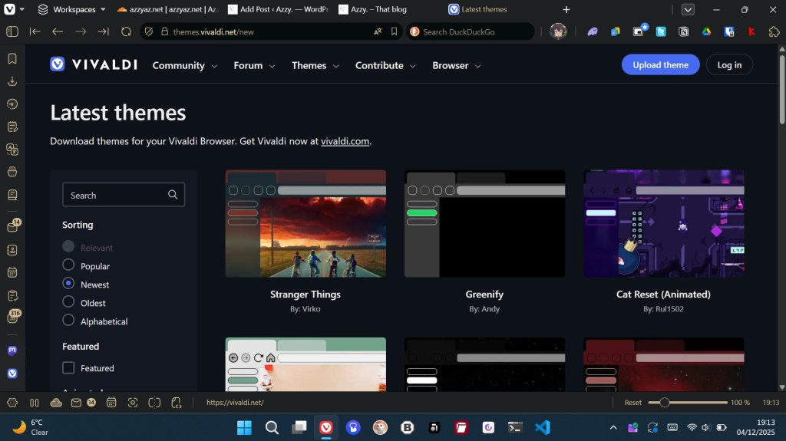The image size is (786, 441).
Task: Open the Notion extension icon
Action: coord(684,31)
